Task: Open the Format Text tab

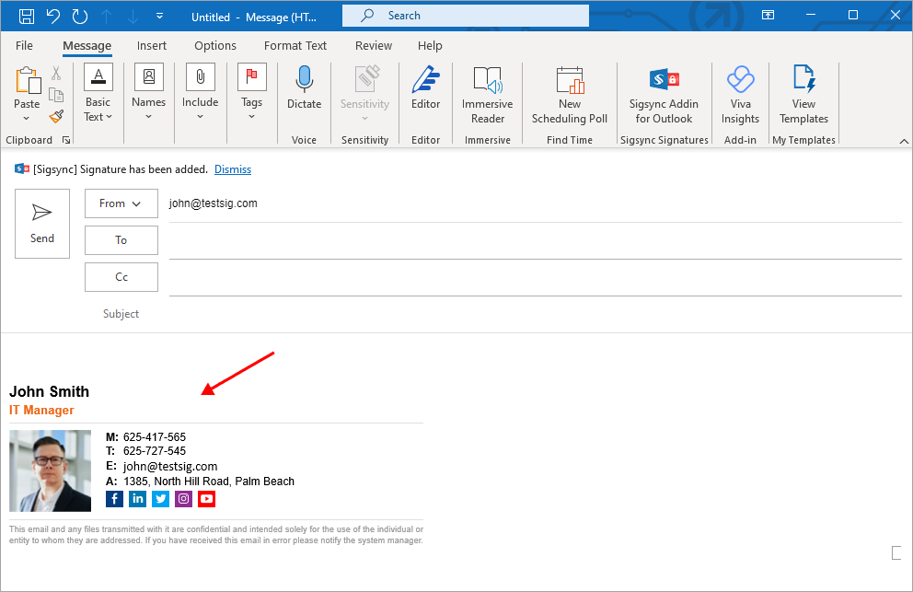Action: [295, 45]
